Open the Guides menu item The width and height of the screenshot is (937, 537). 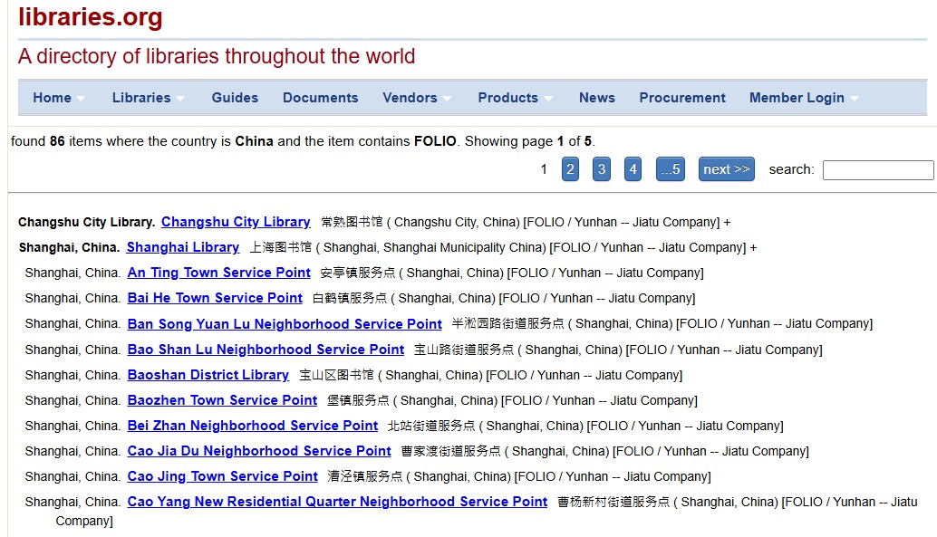tap(235, 98)
